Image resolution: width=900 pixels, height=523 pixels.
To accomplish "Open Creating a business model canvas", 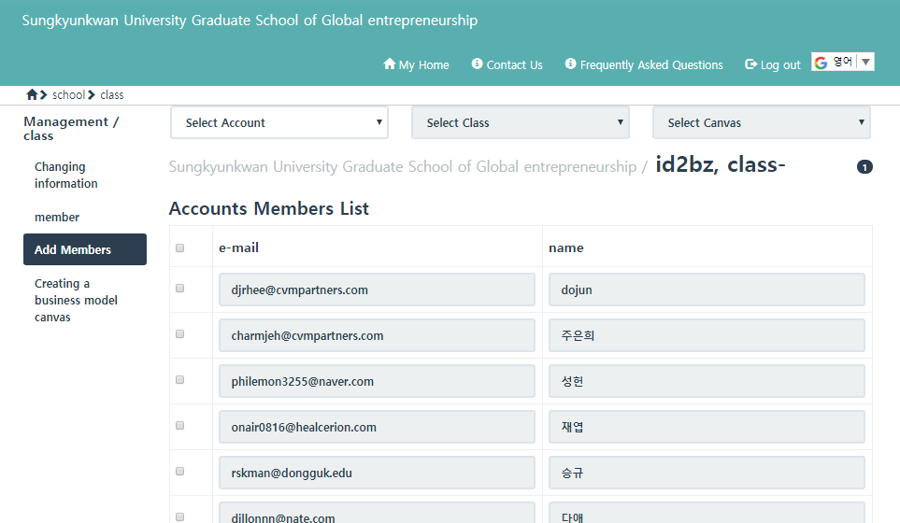I will pyautogui.click(x=76, y=300).
